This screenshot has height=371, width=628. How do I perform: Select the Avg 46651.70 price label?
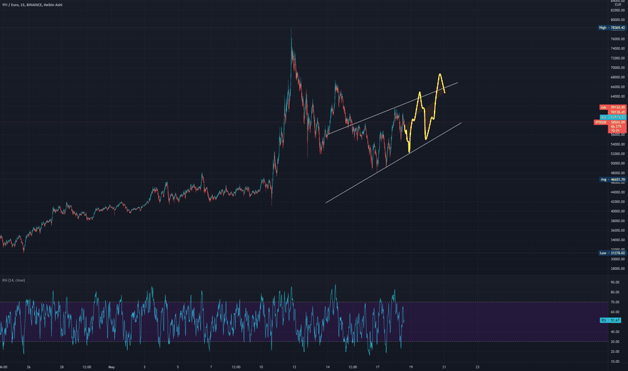point(612,179)
